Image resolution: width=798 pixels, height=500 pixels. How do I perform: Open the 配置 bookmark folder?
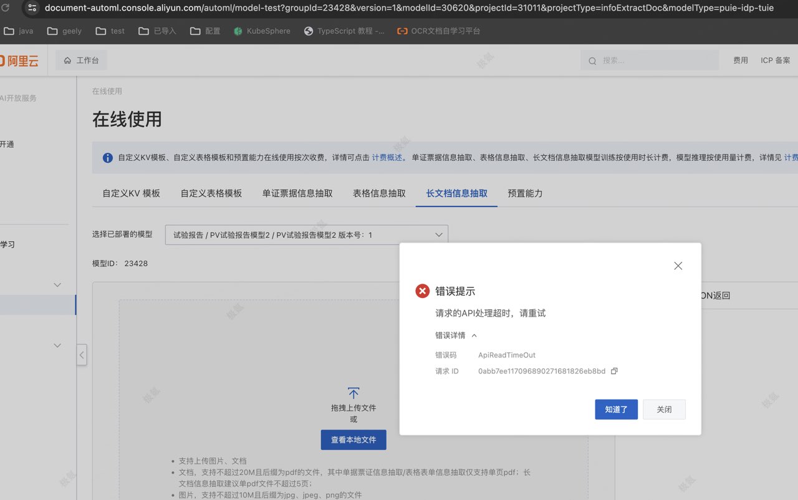coord(205,31)
